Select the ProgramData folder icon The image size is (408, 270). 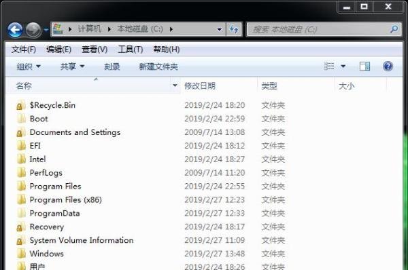coord(21,213)
